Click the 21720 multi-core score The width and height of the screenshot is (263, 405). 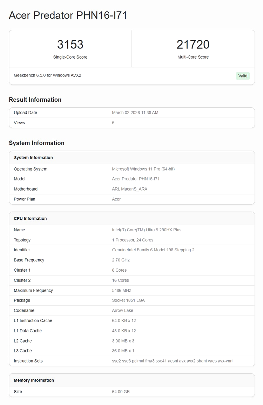pyautogui.click(x=193, y=45)
